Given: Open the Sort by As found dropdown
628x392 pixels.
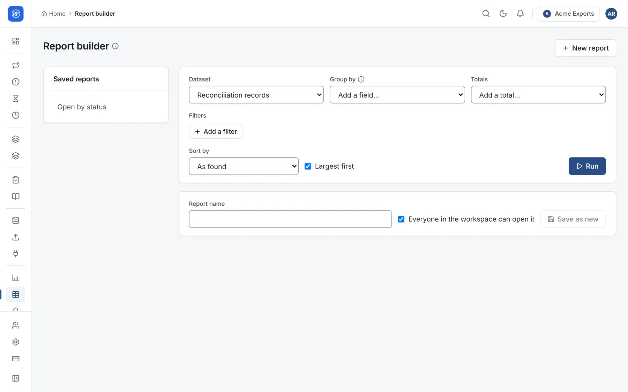Looking at the screenshot, I should 244,166.
